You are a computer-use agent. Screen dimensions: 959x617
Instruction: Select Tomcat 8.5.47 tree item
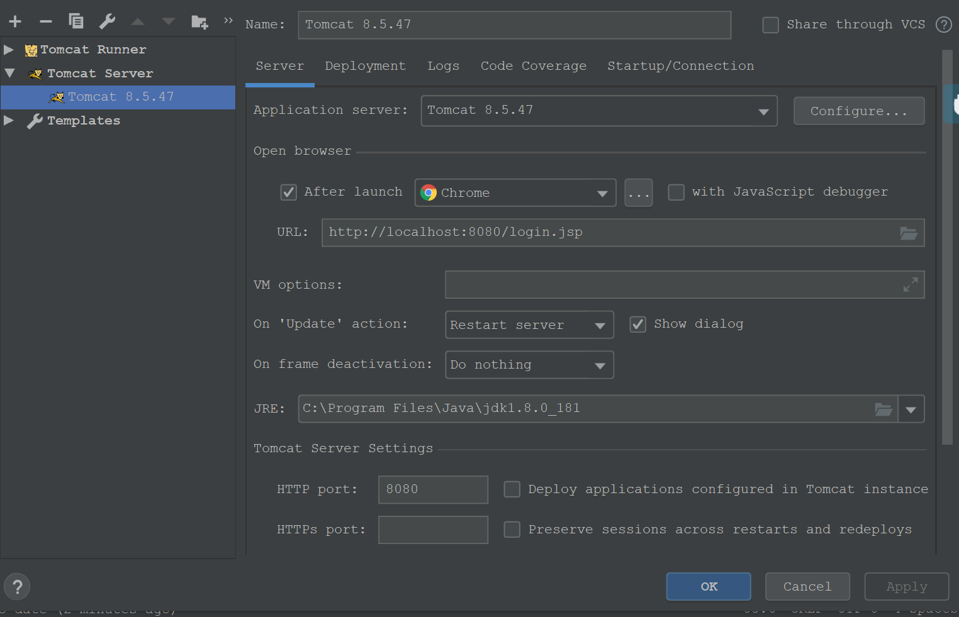(118, 97)
